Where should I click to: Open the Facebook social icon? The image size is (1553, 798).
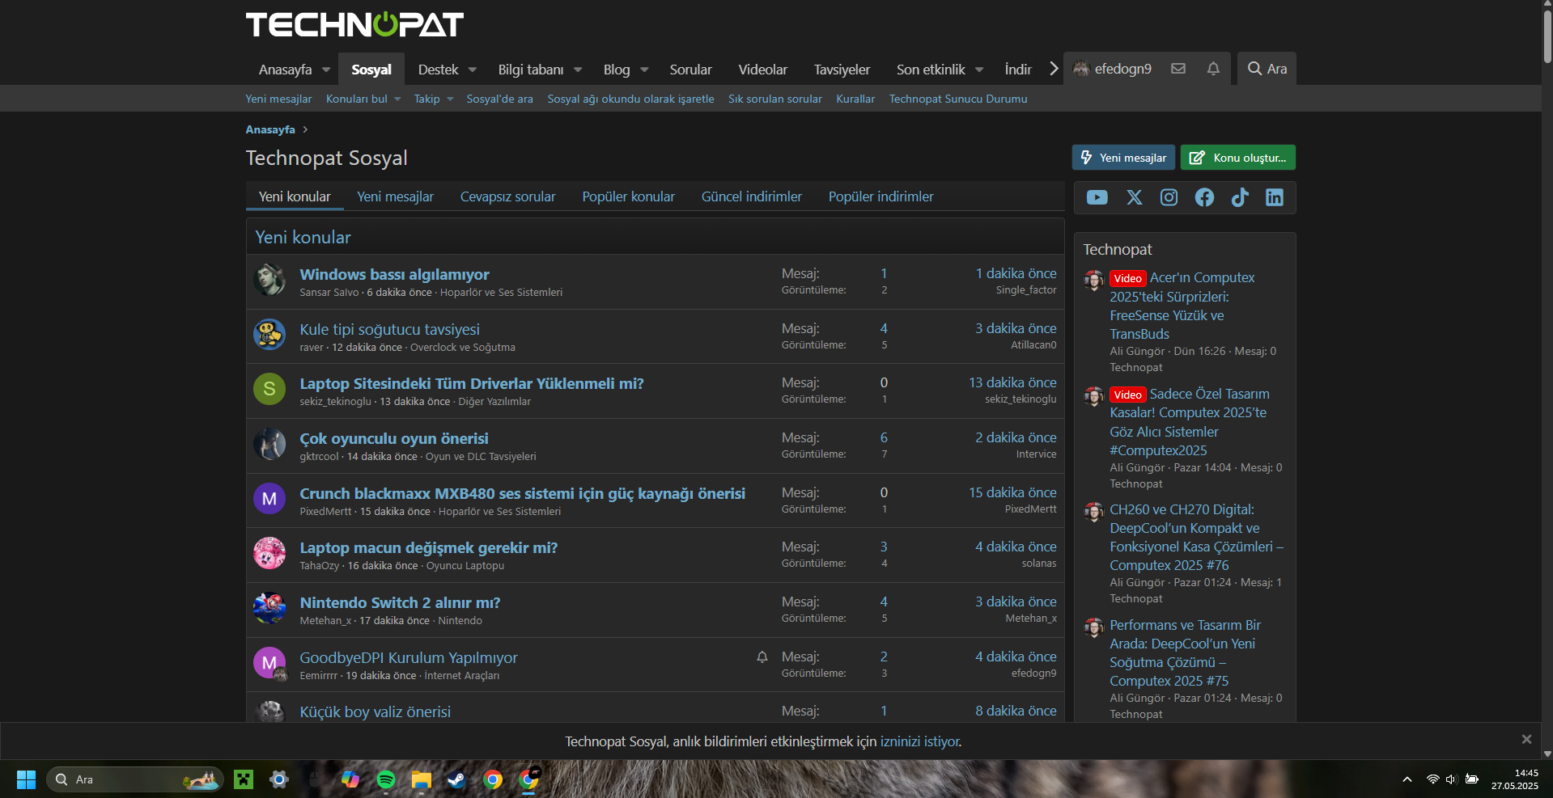point(1204,197)
